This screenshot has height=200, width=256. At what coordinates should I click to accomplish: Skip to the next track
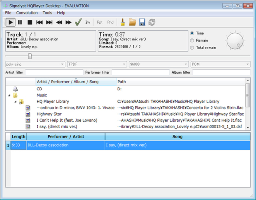[49, 22]
